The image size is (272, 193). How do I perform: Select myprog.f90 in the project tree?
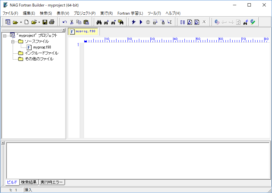(x=42, y=47)
